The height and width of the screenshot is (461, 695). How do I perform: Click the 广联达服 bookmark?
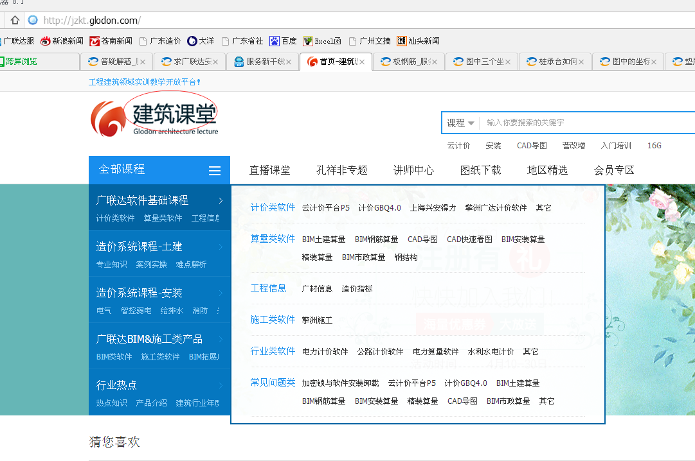point(17,41)
